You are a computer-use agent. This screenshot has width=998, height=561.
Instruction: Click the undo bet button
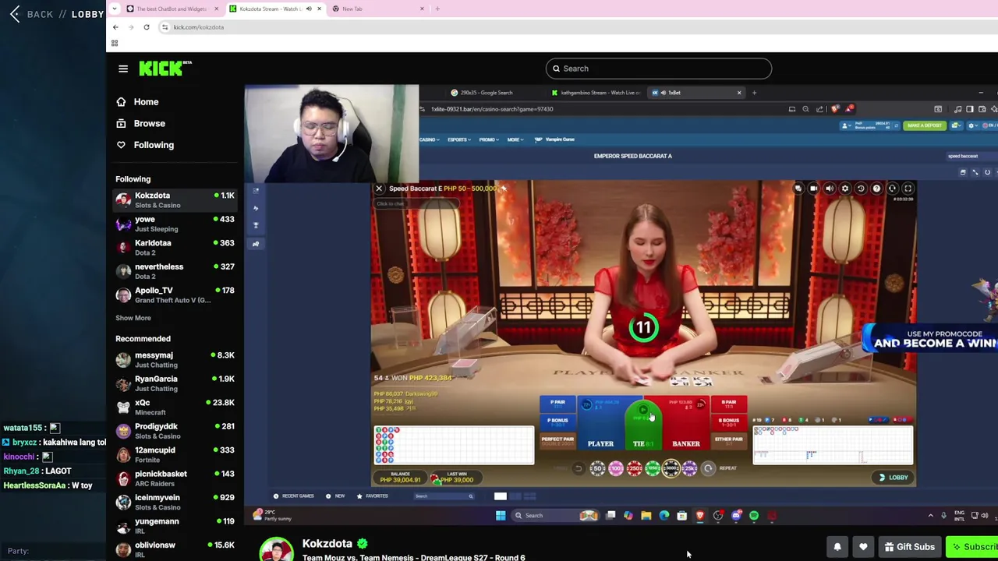(579, 468)
